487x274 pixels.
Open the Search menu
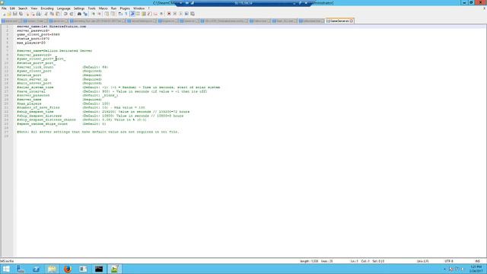(23, 8)
